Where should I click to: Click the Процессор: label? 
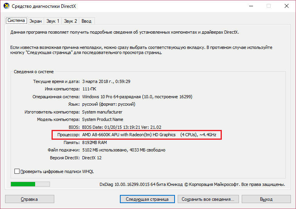[x=68, y=135]
